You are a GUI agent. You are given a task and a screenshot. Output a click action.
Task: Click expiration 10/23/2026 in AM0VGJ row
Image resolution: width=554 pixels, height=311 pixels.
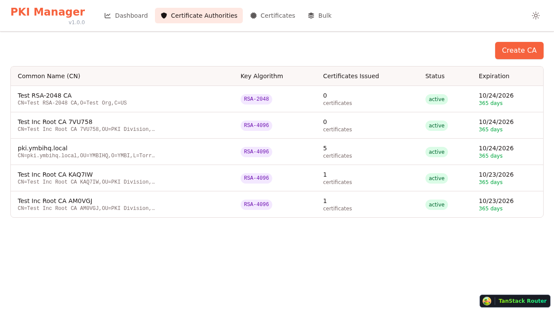[x=496, y=201]
